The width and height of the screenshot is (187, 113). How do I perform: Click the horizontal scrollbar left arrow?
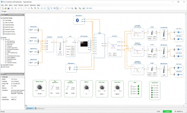point(26,106)
